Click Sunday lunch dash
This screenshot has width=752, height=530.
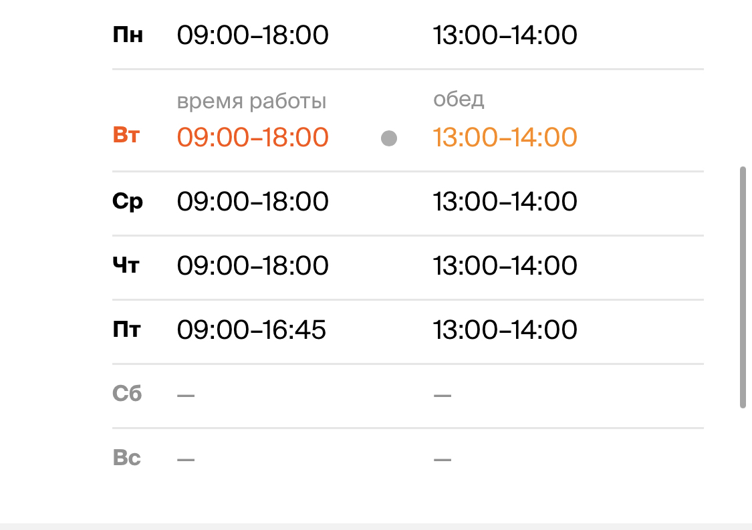click(x=443, y=460)
